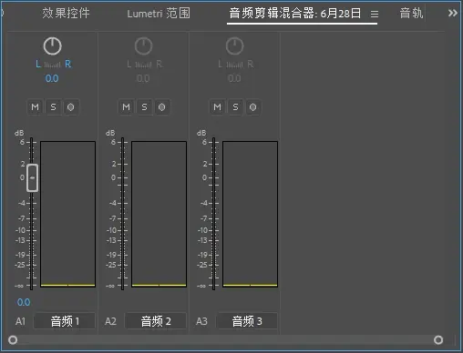Image resolution: width=463 pixels, height=353 pixels.
Task: Click the pan knob for track A2
Action: (x=143, y=46)
